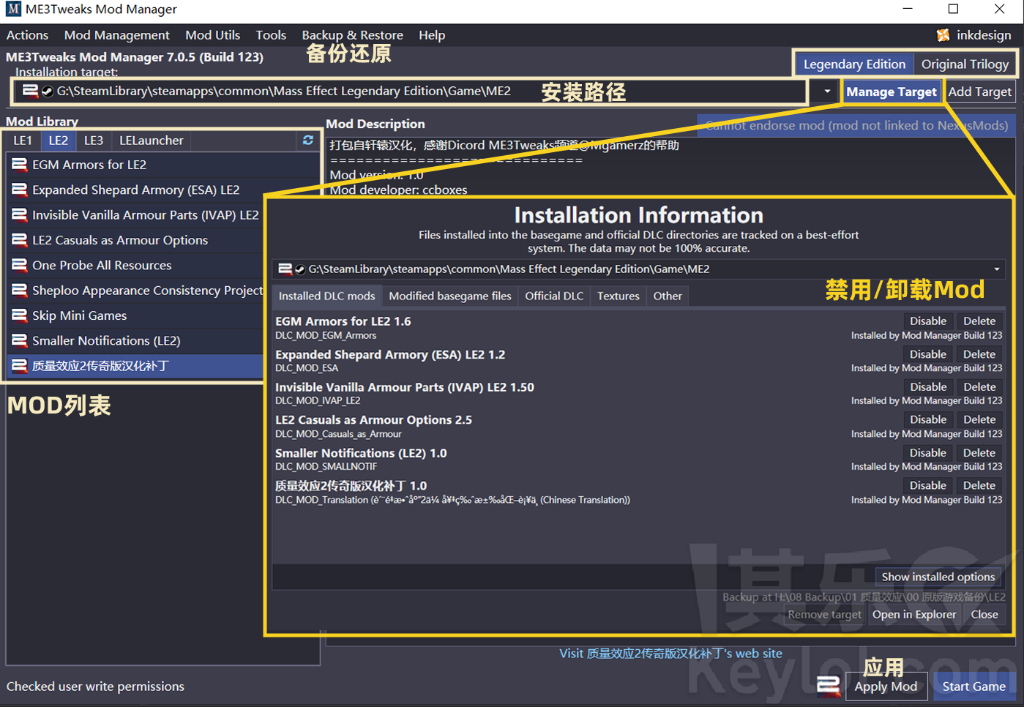
Task: Open the Help menu
Action: click(x=432, y=35)
